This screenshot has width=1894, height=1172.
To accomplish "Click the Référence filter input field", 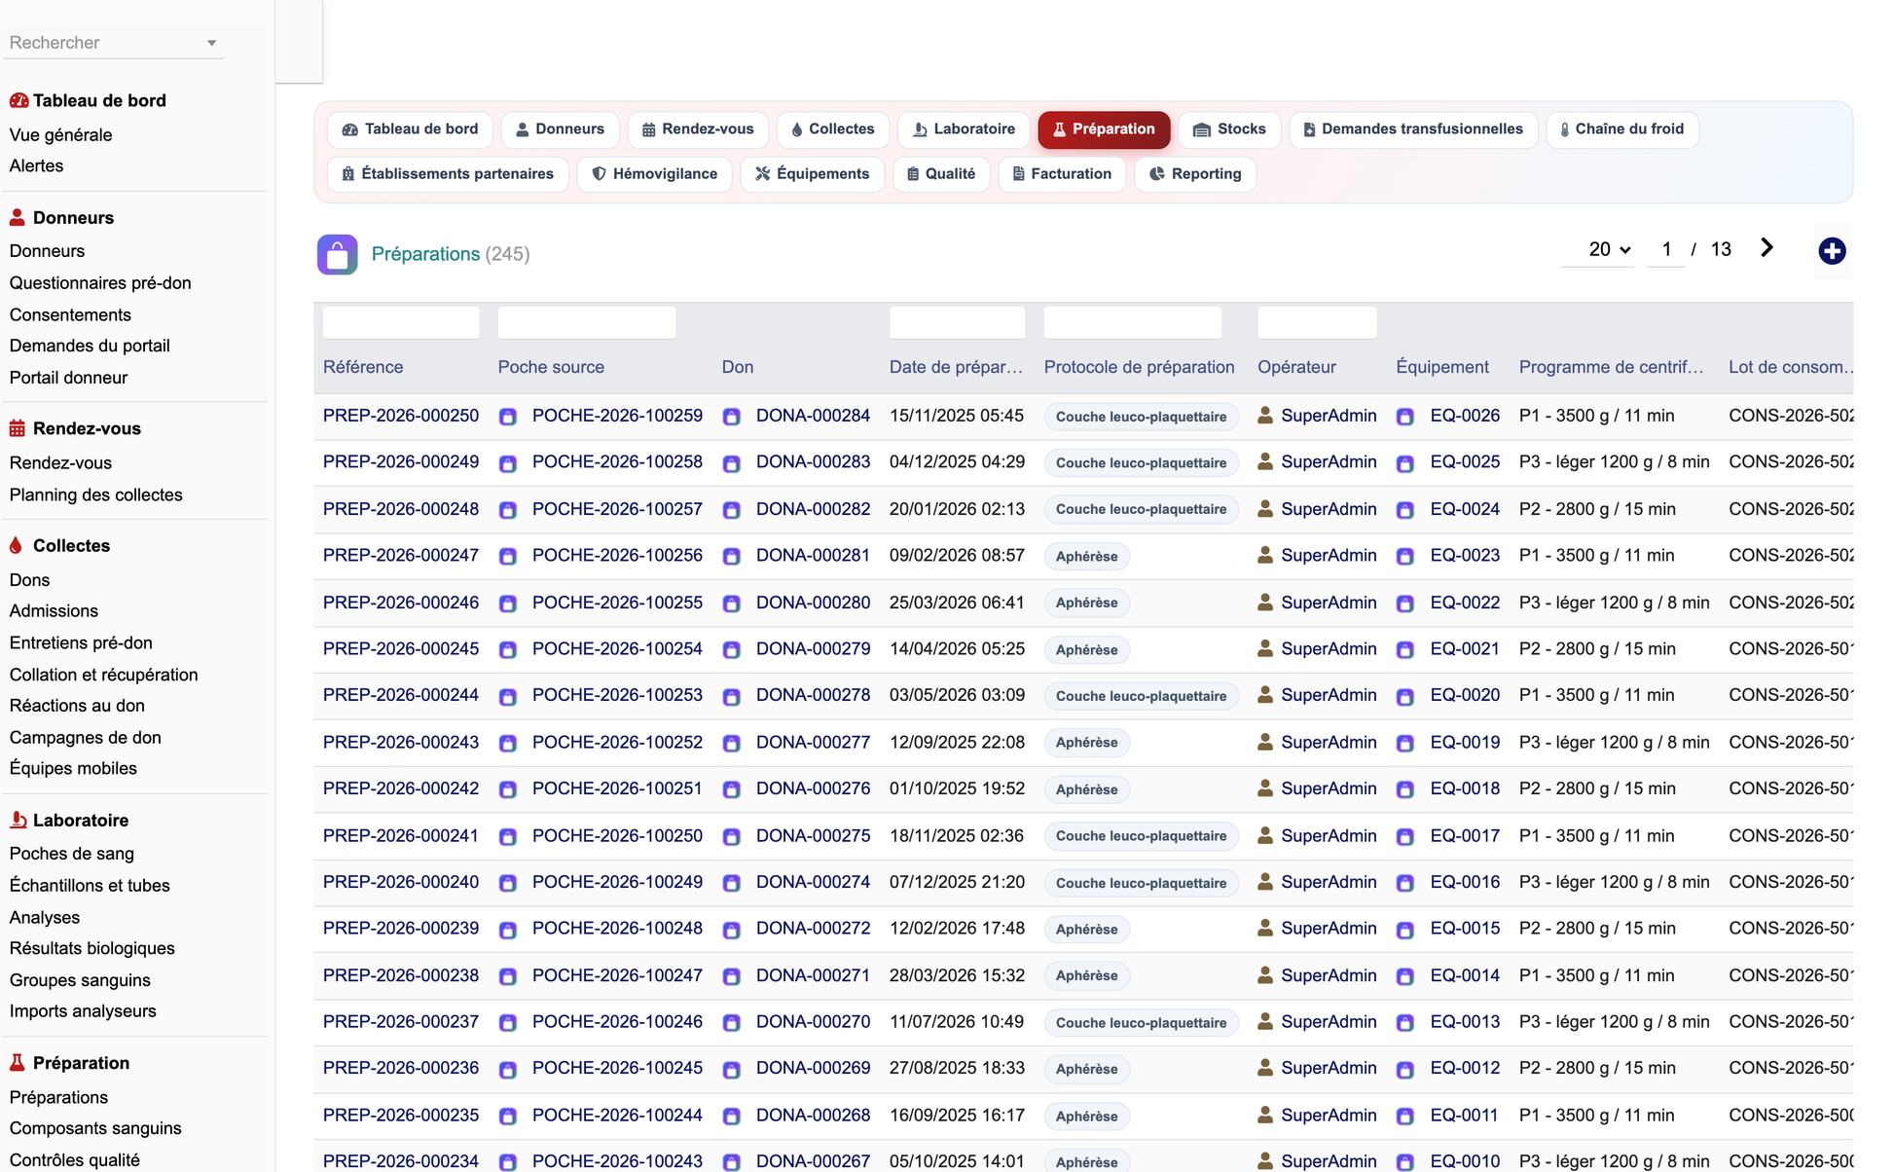I will 401,322.
